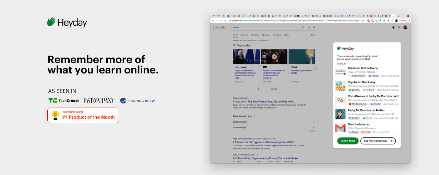This screenshot has height=175, width=439.
Task: Expand the What is crypto? question
Action: (x=274, y=122)
